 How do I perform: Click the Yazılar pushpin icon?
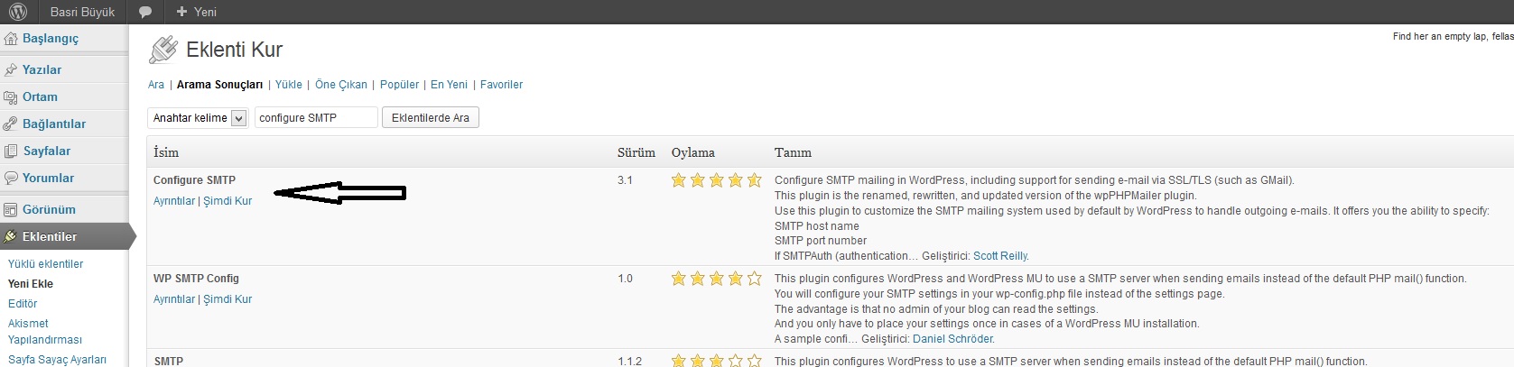pos(11,69)
